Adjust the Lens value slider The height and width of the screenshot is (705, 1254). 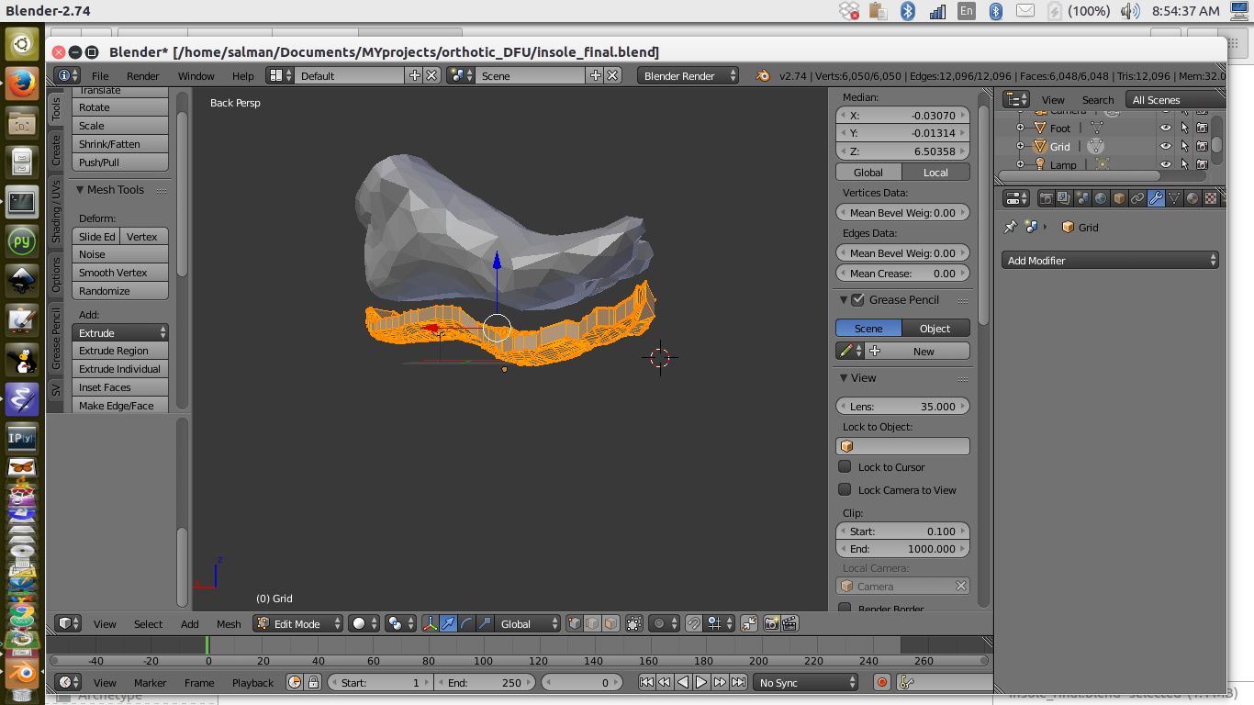(902, 405)
